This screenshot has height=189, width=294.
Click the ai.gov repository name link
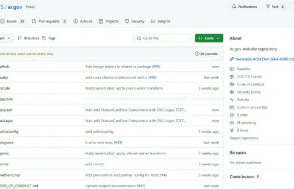(x=15, y=7)
